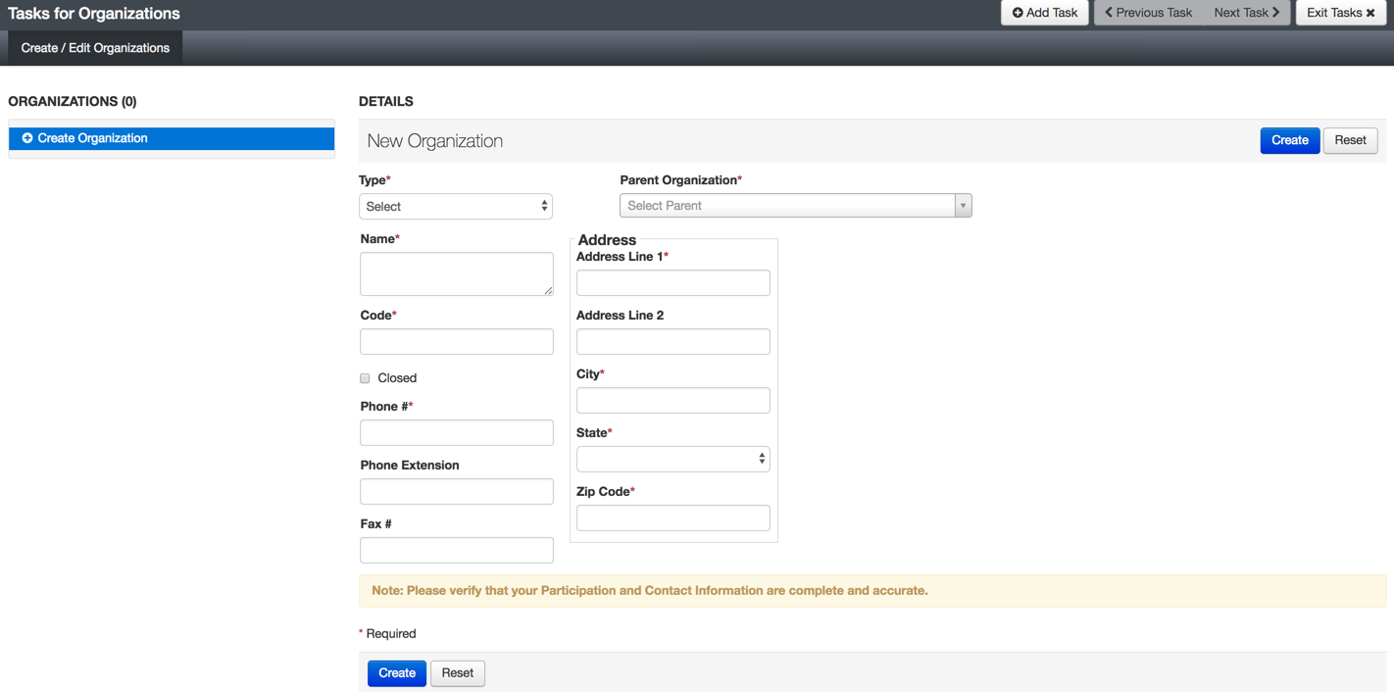Click Exit Tasks button
Viewport: 1394px width, 692px height.
[x=1340, y=13]
